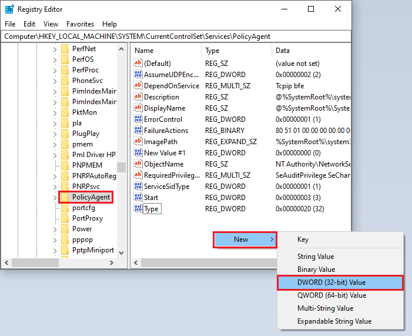Click the tree pane horizontal scrollbar right arrow
The image size is (412, 336).
click(122, 262)
